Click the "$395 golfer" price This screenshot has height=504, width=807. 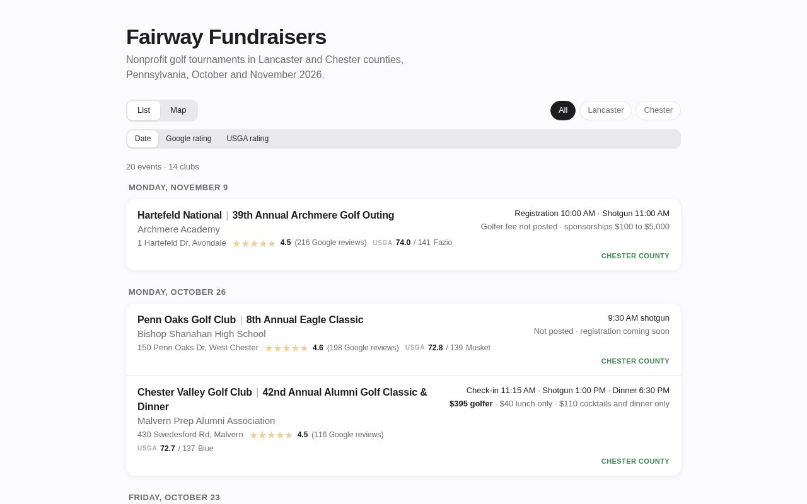coord(471,404)
